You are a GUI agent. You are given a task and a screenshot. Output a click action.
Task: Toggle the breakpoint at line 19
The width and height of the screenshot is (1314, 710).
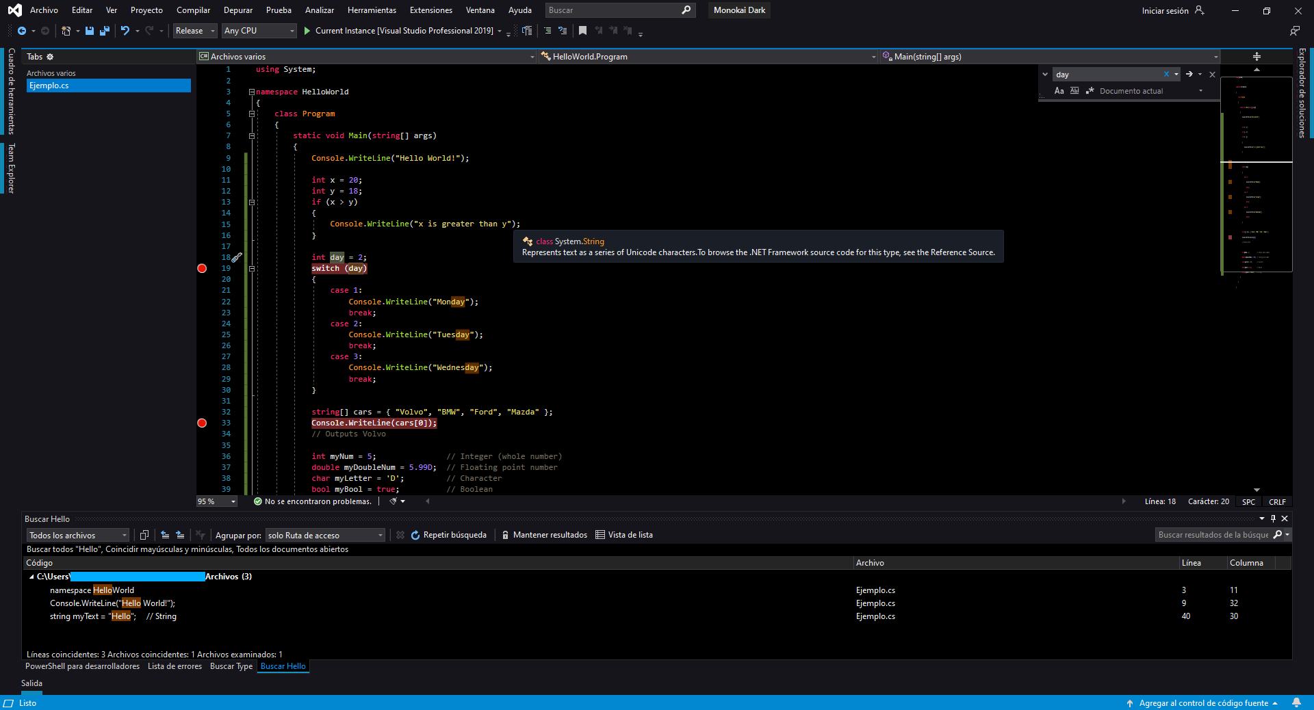tap(202, 269)
